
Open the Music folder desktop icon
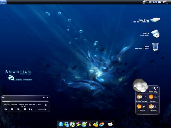click(156, 34)
